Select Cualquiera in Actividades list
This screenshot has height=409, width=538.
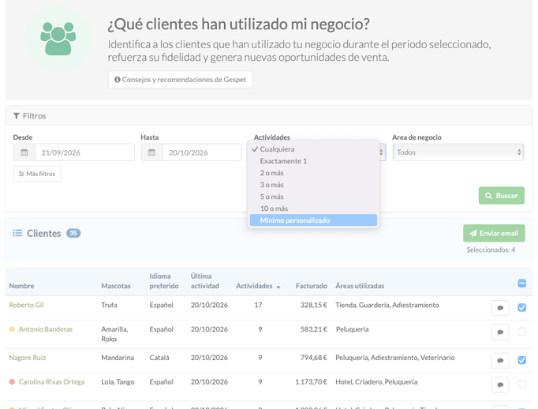tap(313, 149)
